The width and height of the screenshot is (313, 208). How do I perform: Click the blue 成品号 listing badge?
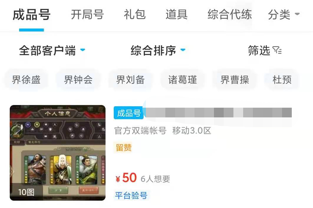pos(129,113)
